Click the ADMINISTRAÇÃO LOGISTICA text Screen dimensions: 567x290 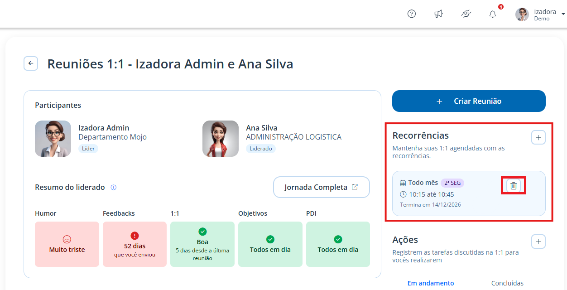point(293,137)
